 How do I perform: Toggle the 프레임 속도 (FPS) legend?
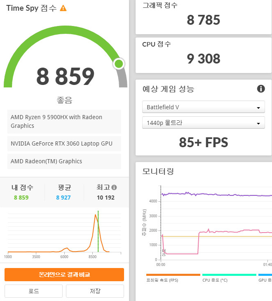(173, 278)
